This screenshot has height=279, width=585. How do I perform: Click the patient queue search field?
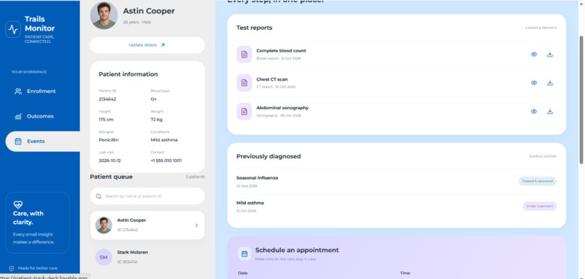[147, 196]
